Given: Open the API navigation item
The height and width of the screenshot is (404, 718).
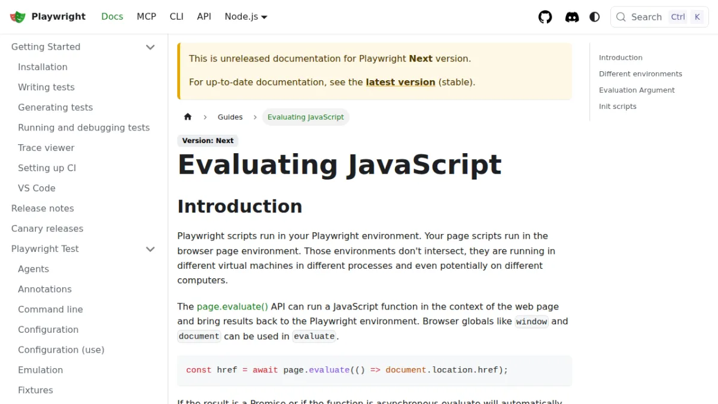Looking at the screenshot, I should point(204,17).
